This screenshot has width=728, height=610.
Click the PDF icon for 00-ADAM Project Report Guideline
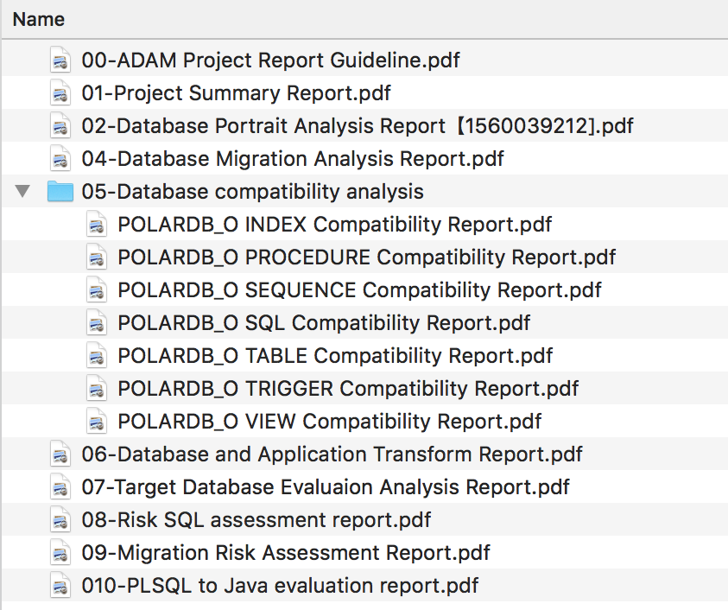60,60
